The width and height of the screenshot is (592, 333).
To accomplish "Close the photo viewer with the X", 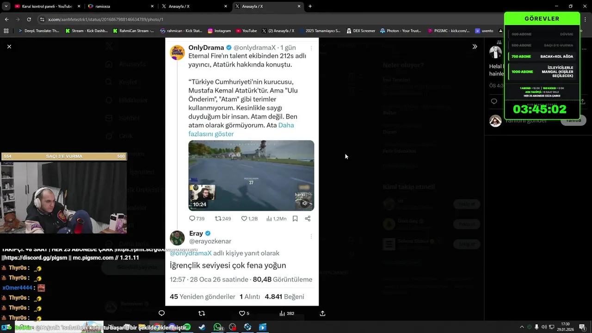I will 9,46.
